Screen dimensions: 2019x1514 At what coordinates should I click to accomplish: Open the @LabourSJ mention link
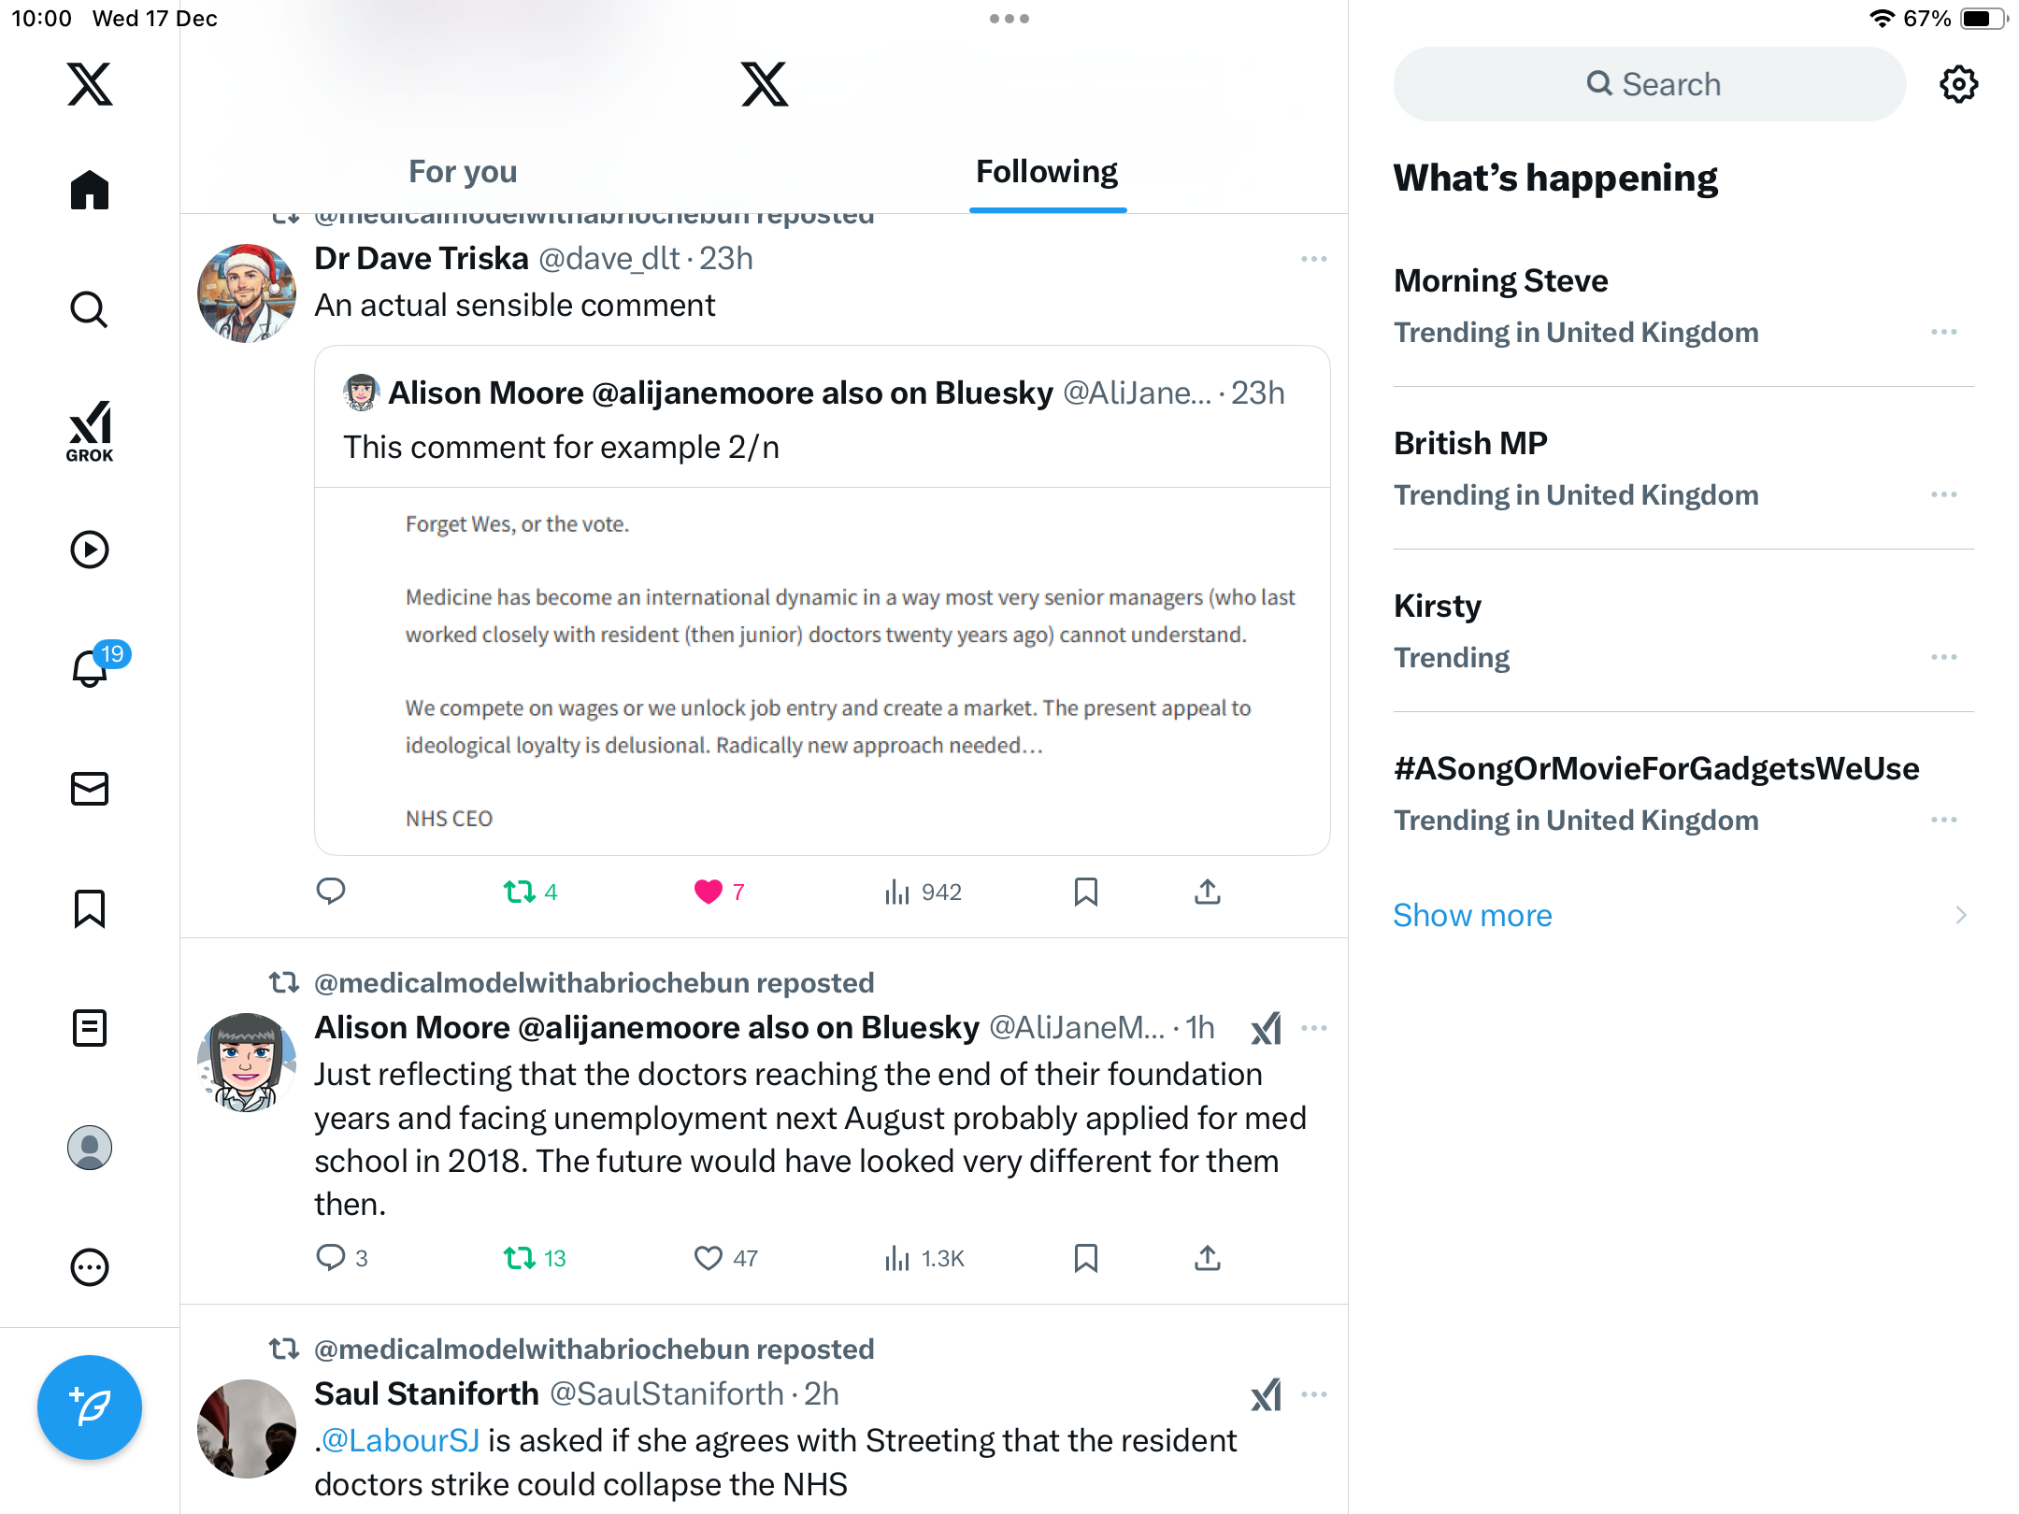(x=400, y=1440)
